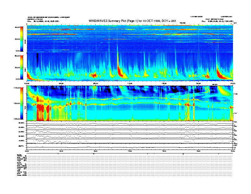Click the Rxx position text at top left
Viewport: 251px width, 194px height.
coord(43,21)
